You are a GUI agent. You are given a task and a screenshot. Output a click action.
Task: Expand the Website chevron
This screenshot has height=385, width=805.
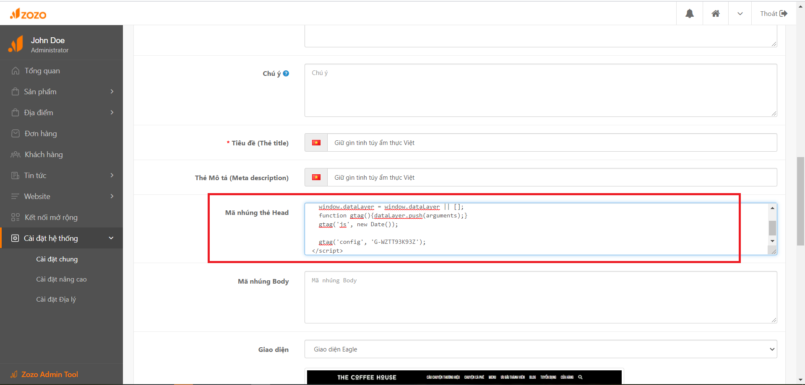112,196
